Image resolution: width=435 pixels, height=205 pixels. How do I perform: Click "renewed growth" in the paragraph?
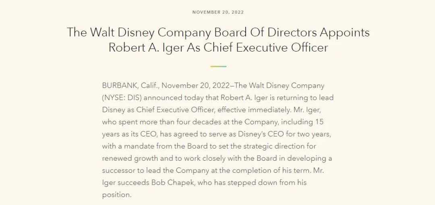pyautogui.click(x=130, y=158)
